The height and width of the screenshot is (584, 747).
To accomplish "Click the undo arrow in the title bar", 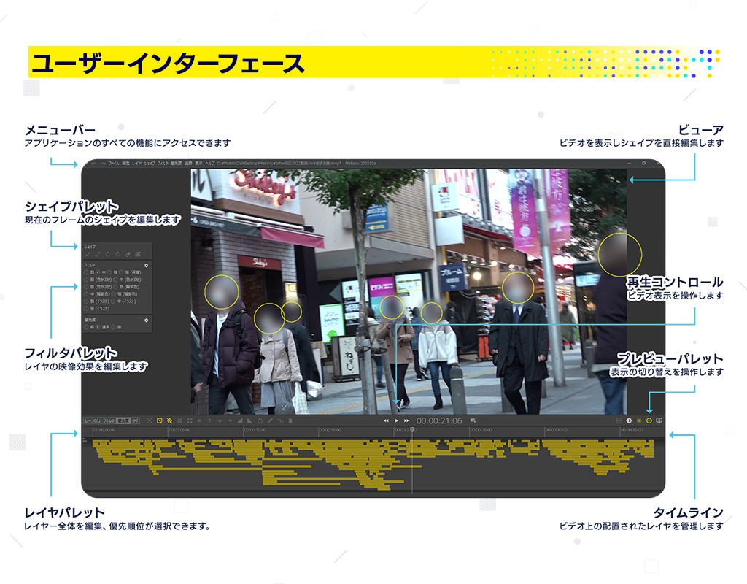I will click(94, 164).
